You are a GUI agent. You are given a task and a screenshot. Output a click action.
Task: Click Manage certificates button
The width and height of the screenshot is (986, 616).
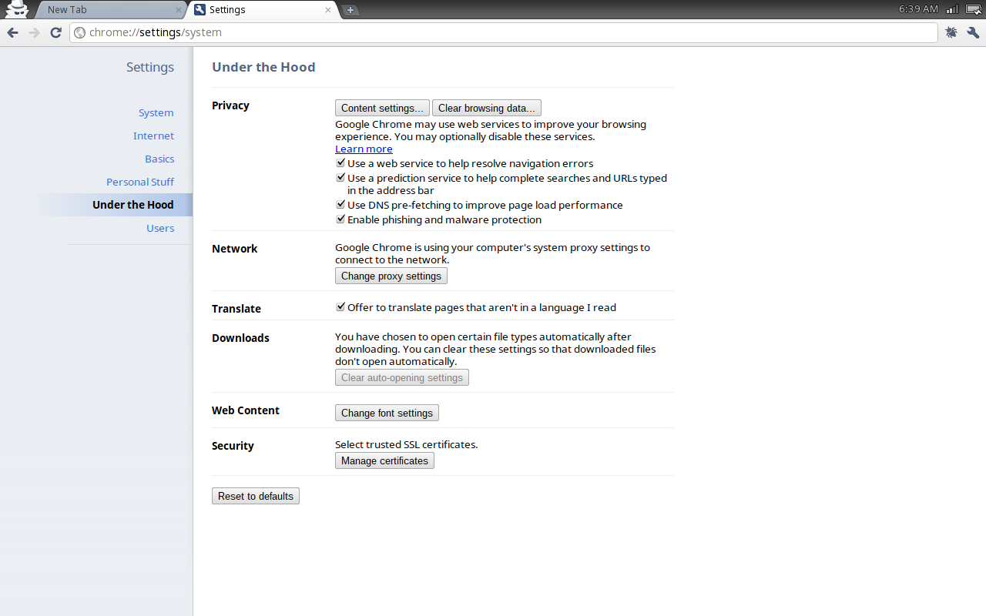pos(384,460)
